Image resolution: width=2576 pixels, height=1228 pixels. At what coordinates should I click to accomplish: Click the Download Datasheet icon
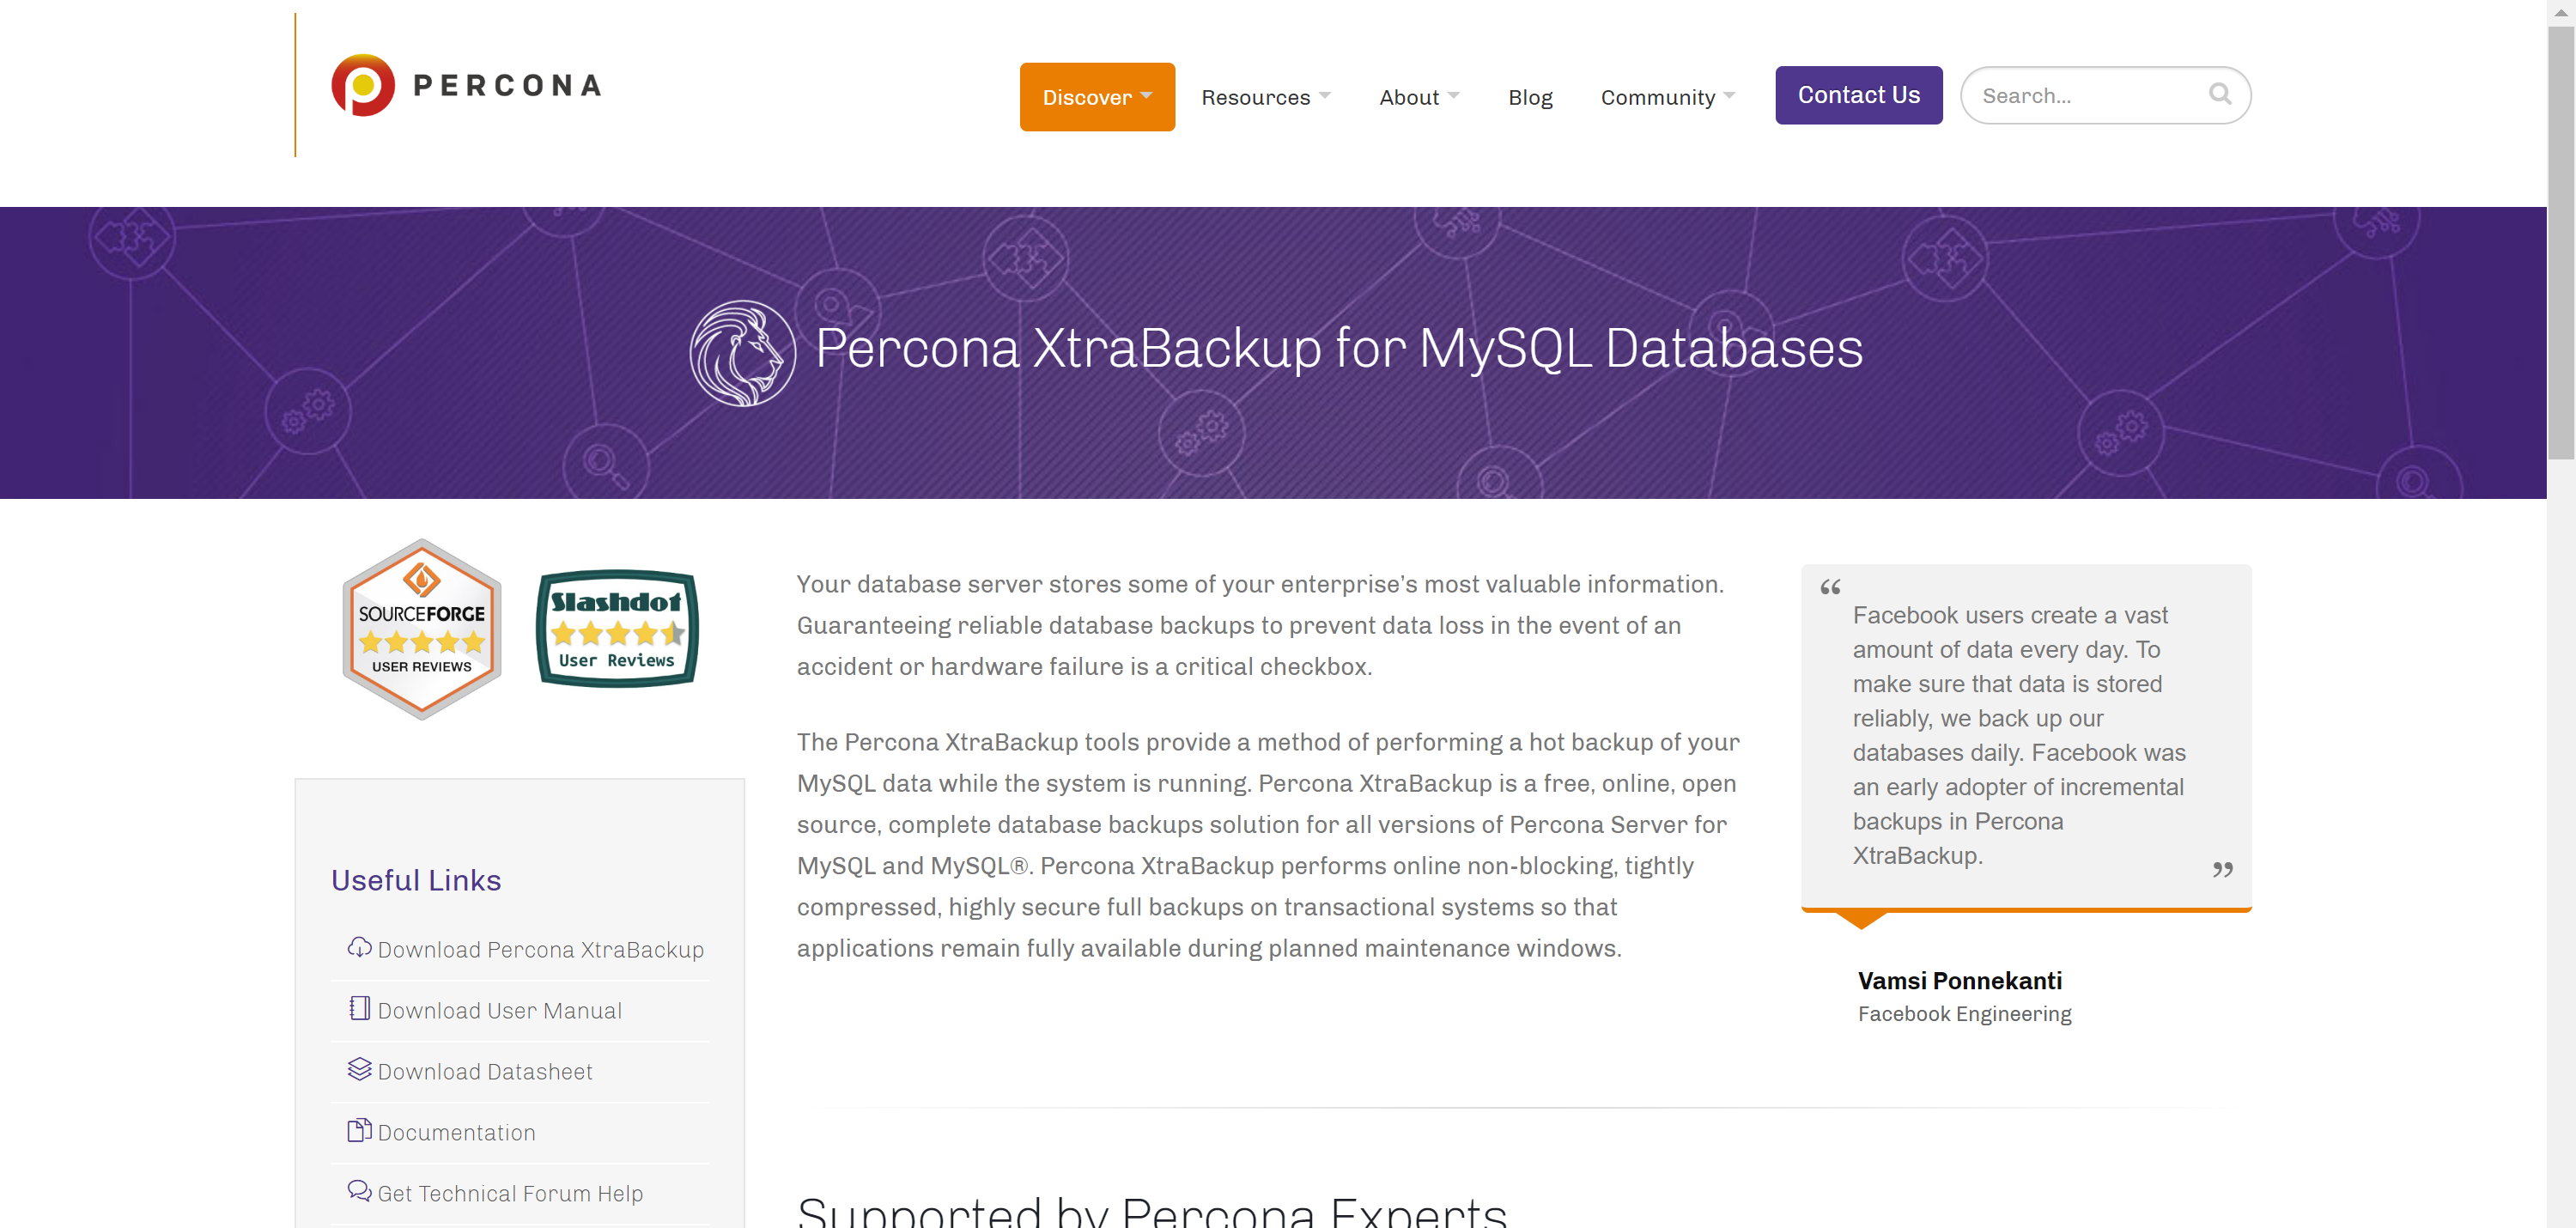click(356, 1068)
